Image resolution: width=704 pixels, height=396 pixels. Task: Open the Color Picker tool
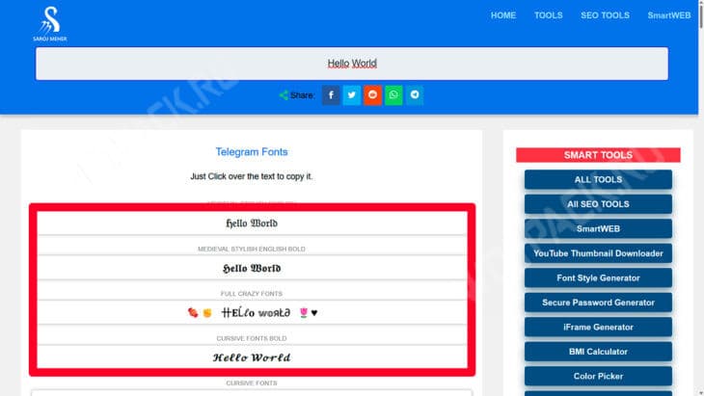(x=598, y=377)
